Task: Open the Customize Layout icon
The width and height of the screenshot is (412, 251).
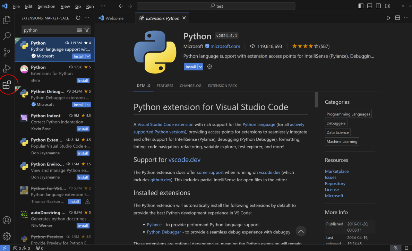Action: click(387, 6)
